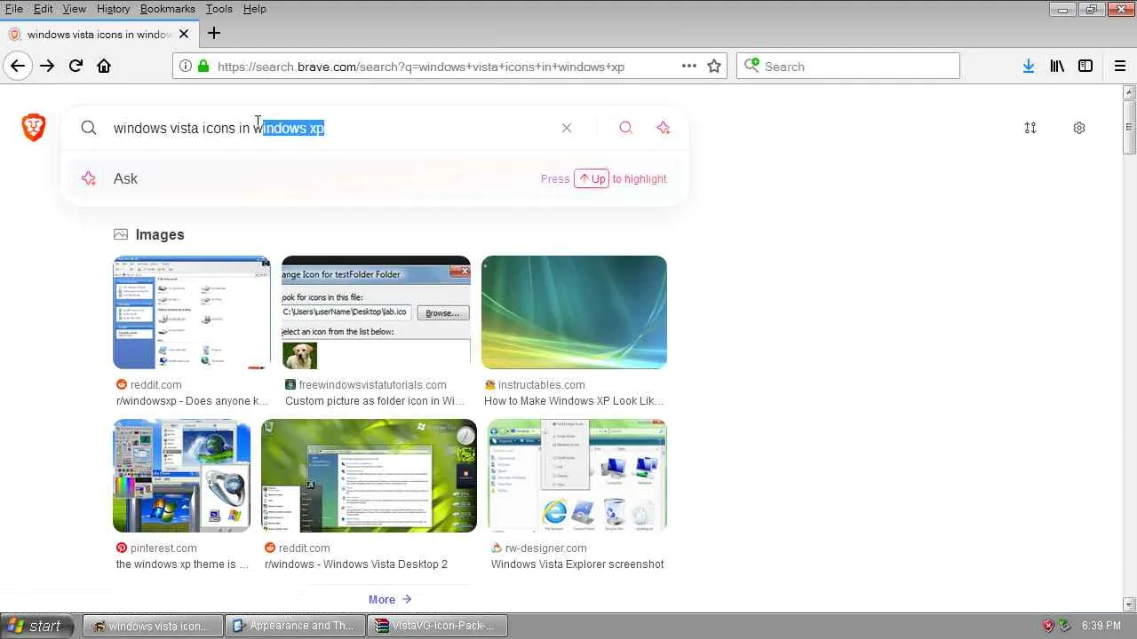
Task: Select the Ask suggestion row
Action: click(x=374, y=178)
